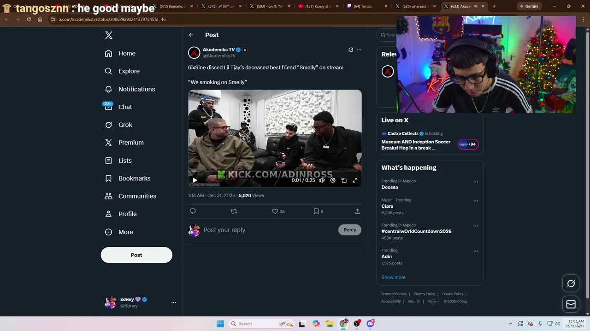
Task: Repost using the retweet icon
Action: pos(234,211)
